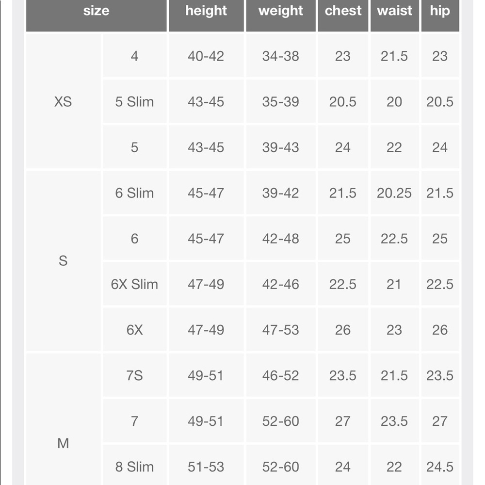This screenshot has width=485, height=485.
Task: Click the 20.25 waist value
Action: (x=395, y=193)
